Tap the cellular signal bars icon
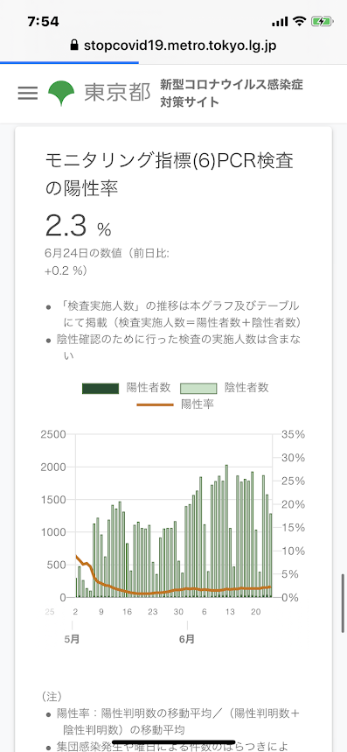 coord(280,22)
